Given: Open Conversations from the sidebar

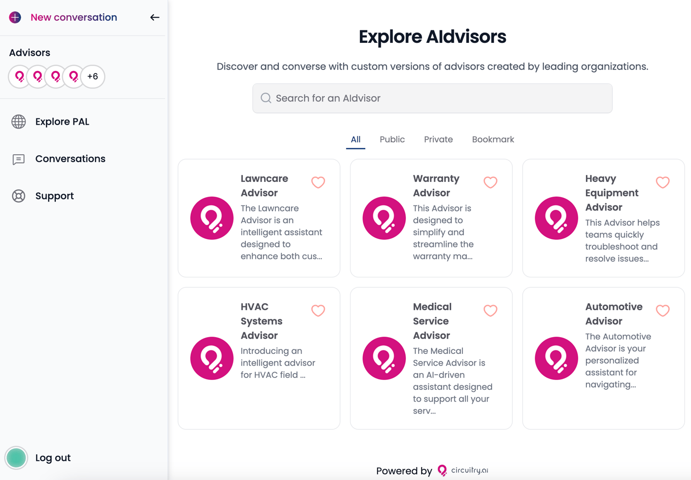Looking at the screenshot, I should (70, 159).
